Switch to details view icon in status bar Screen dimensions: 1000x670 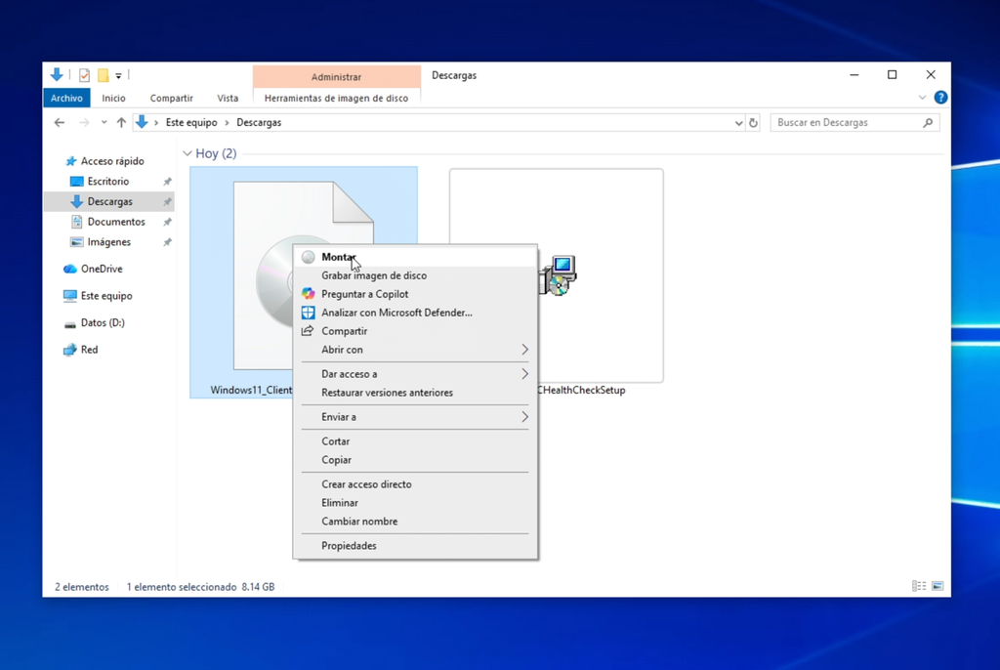tap(919, 586)
